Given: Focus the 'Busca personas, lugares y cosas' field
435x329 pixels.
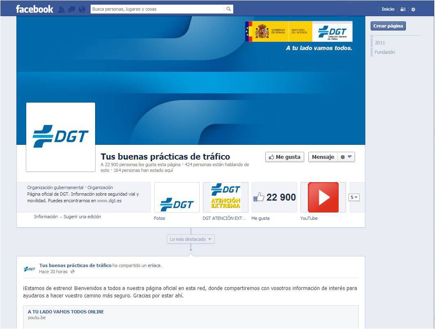Looking at the screenshot, I should pyautogui.click(x=157, y=9).
